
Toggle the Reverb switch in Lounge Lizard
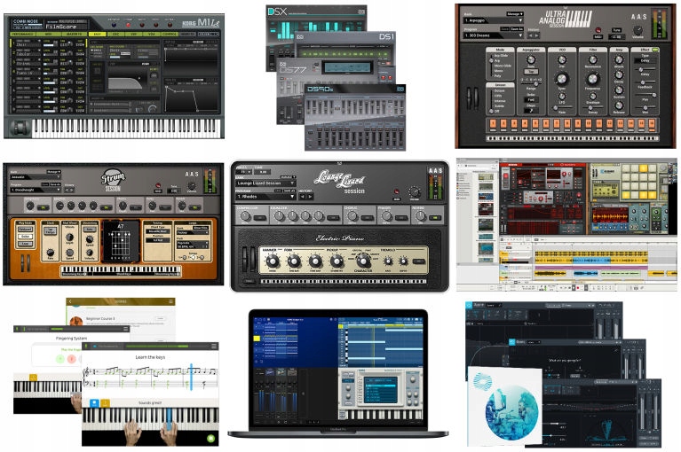[x=435, y=218]
